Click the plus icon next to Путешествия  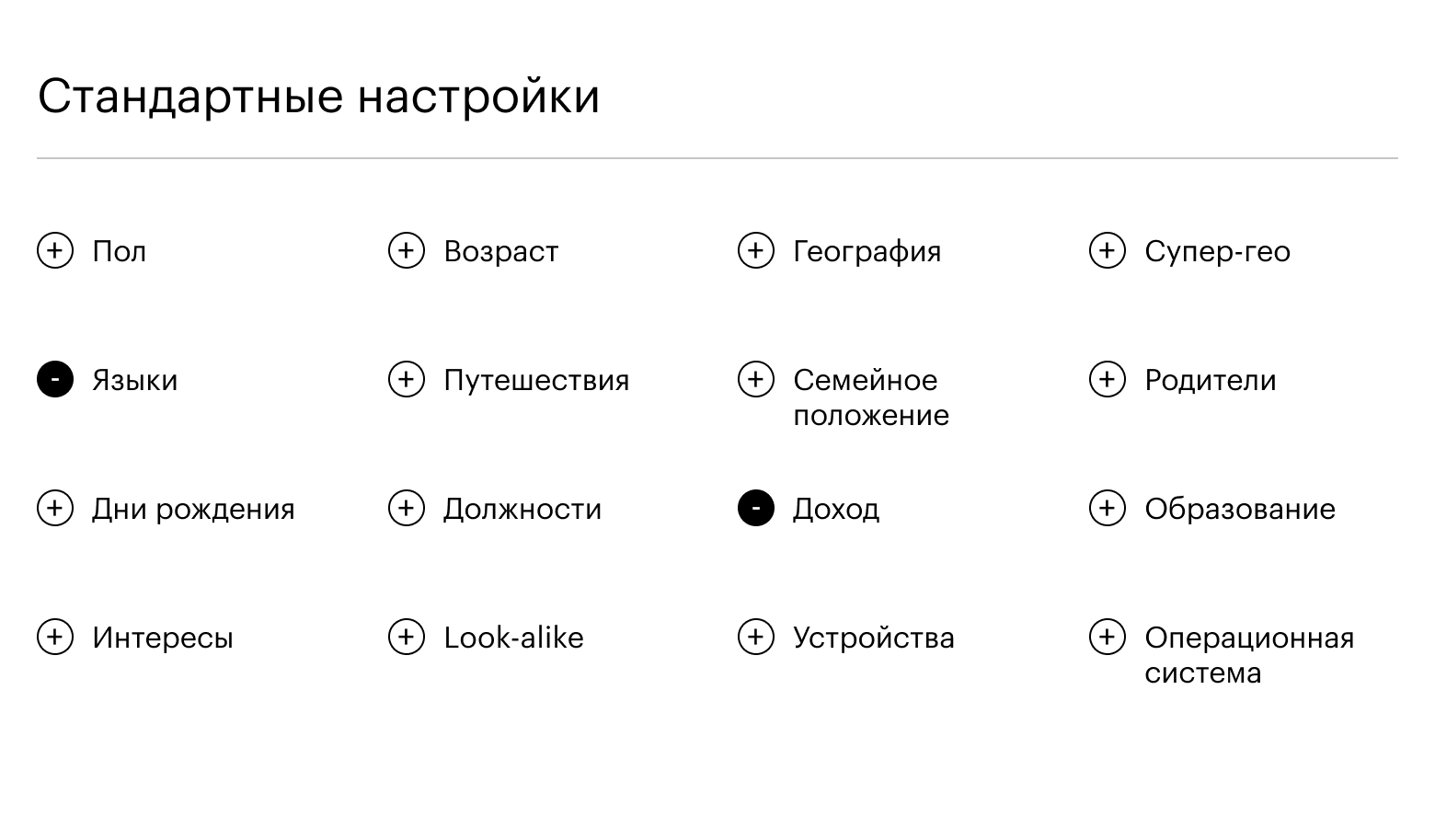407,379
